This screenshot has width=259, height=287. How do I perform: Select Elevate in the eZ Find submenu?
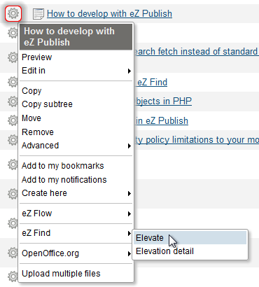click(x=190, y=238)
